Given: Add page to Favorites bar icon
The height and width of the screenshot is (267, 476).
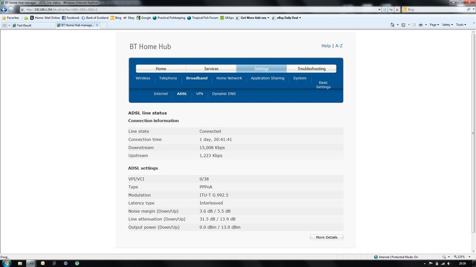Looking at the screenshot, I should (26, 18).
